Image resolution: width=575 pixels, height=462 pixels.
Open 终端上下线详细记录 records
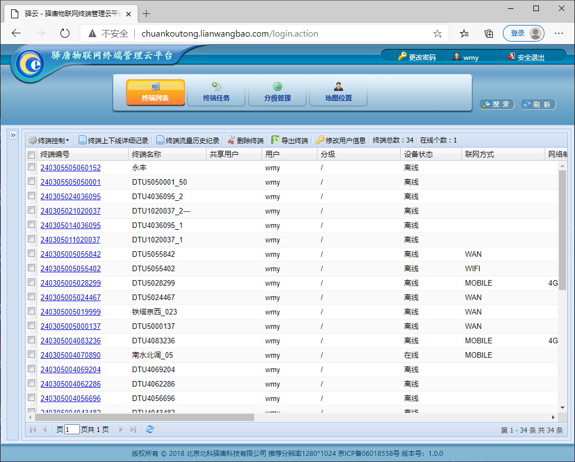pyautogui.click(x=114, y=140)
